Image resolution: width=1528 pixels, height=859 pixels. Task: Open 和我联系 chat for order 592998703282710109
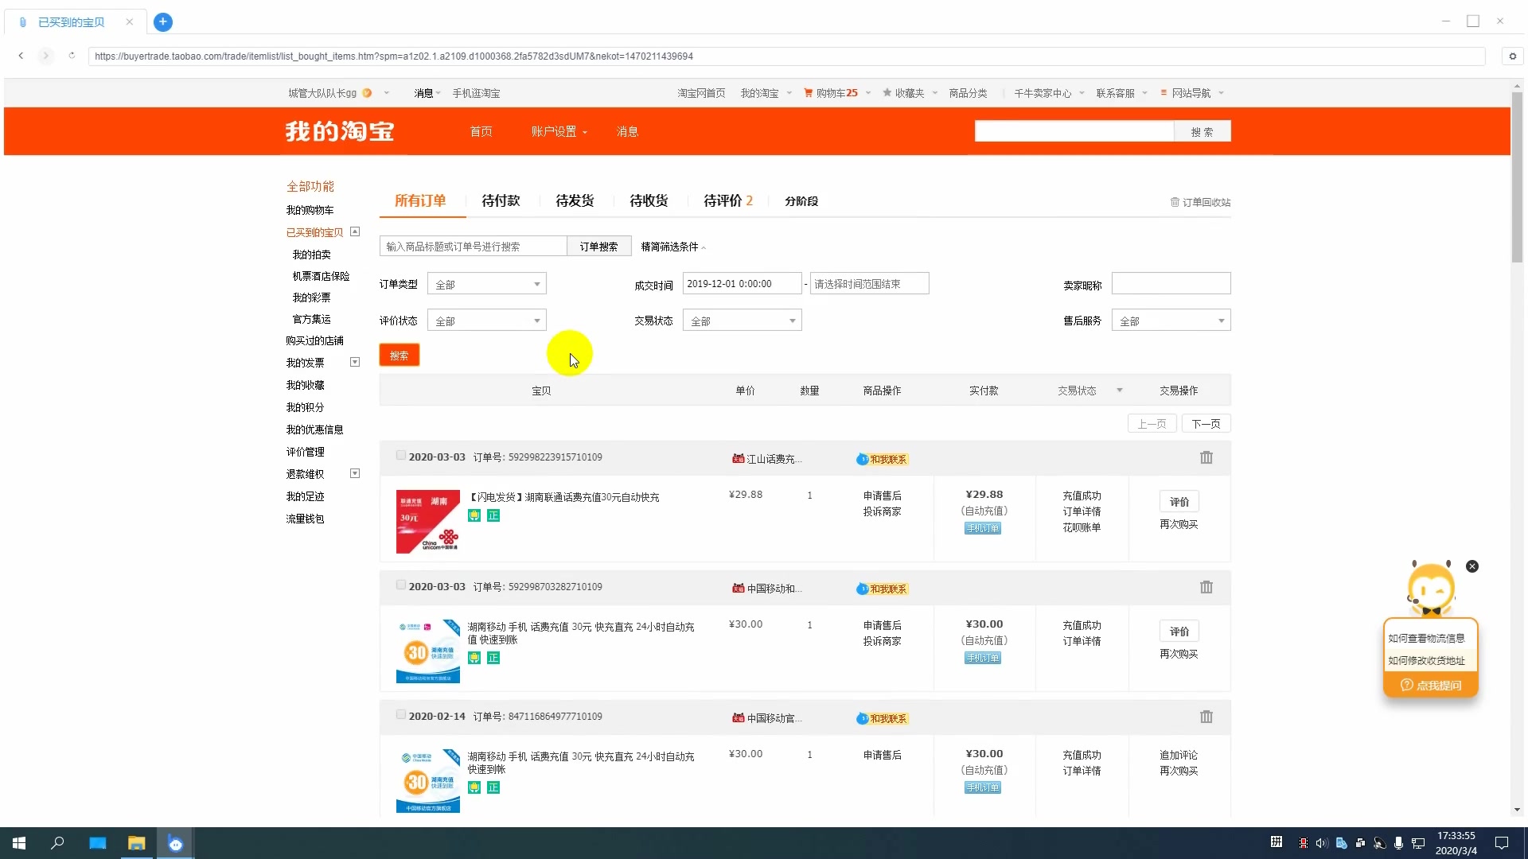[x=882, y=589]
